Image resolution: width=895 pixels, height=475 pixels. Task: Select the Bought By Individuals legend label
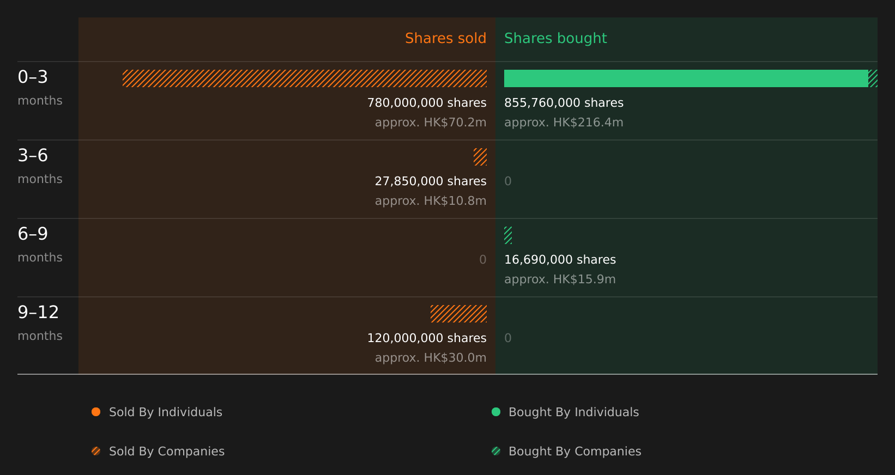click(573, 412)
